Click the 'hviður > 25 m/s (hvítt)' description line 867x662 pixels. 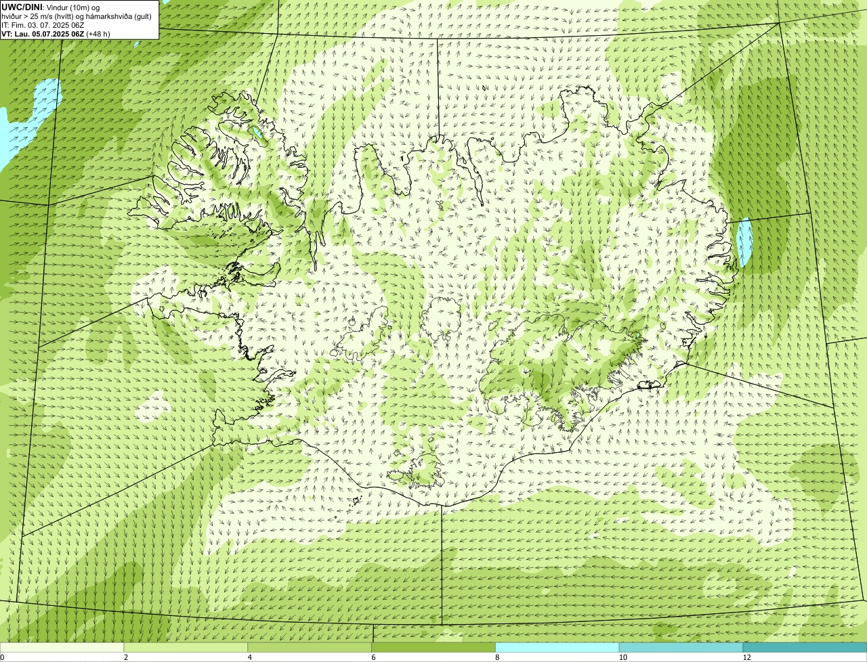(76, 16)
